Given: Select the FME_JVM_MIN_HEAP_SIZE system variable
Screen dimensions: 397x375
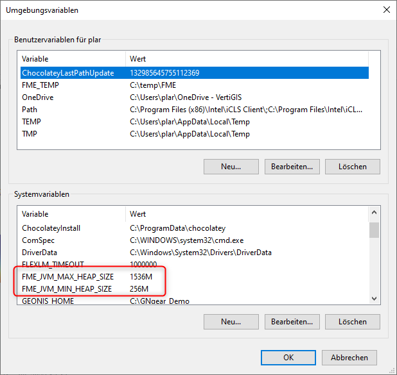Looking at the screenshot, I should [x=195, y=289].
